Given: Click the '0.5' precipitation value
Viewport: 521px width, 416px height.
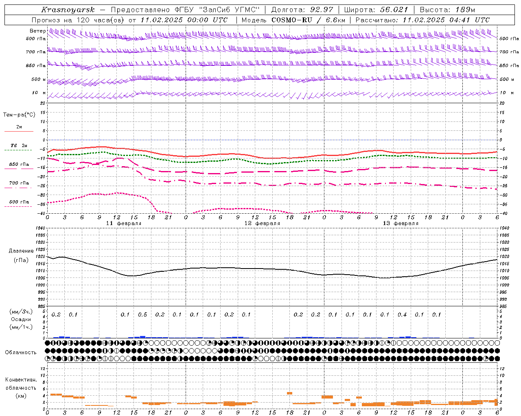Looking at the screenshot, I should tap(142, 314).
